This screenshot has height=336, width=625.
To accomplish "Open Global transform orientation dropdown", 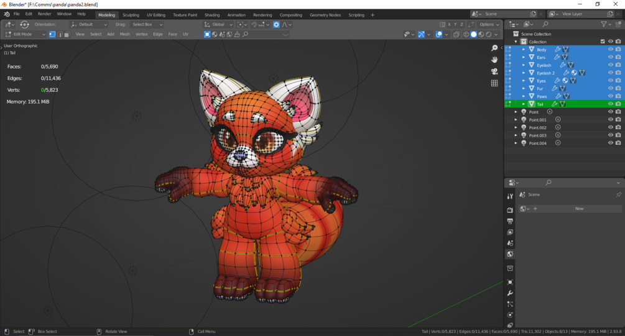I will [x=218, y=24].
